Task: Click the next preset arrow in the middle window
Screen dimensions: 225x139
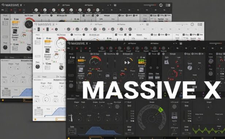Action: point(142,25)
